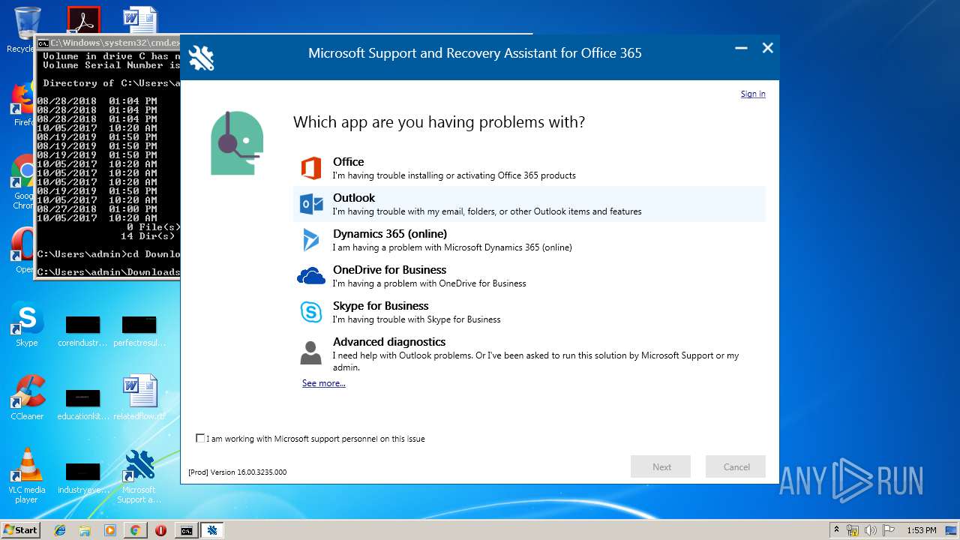Click the Support and Recovery Assistant title icon

(202, 58)
